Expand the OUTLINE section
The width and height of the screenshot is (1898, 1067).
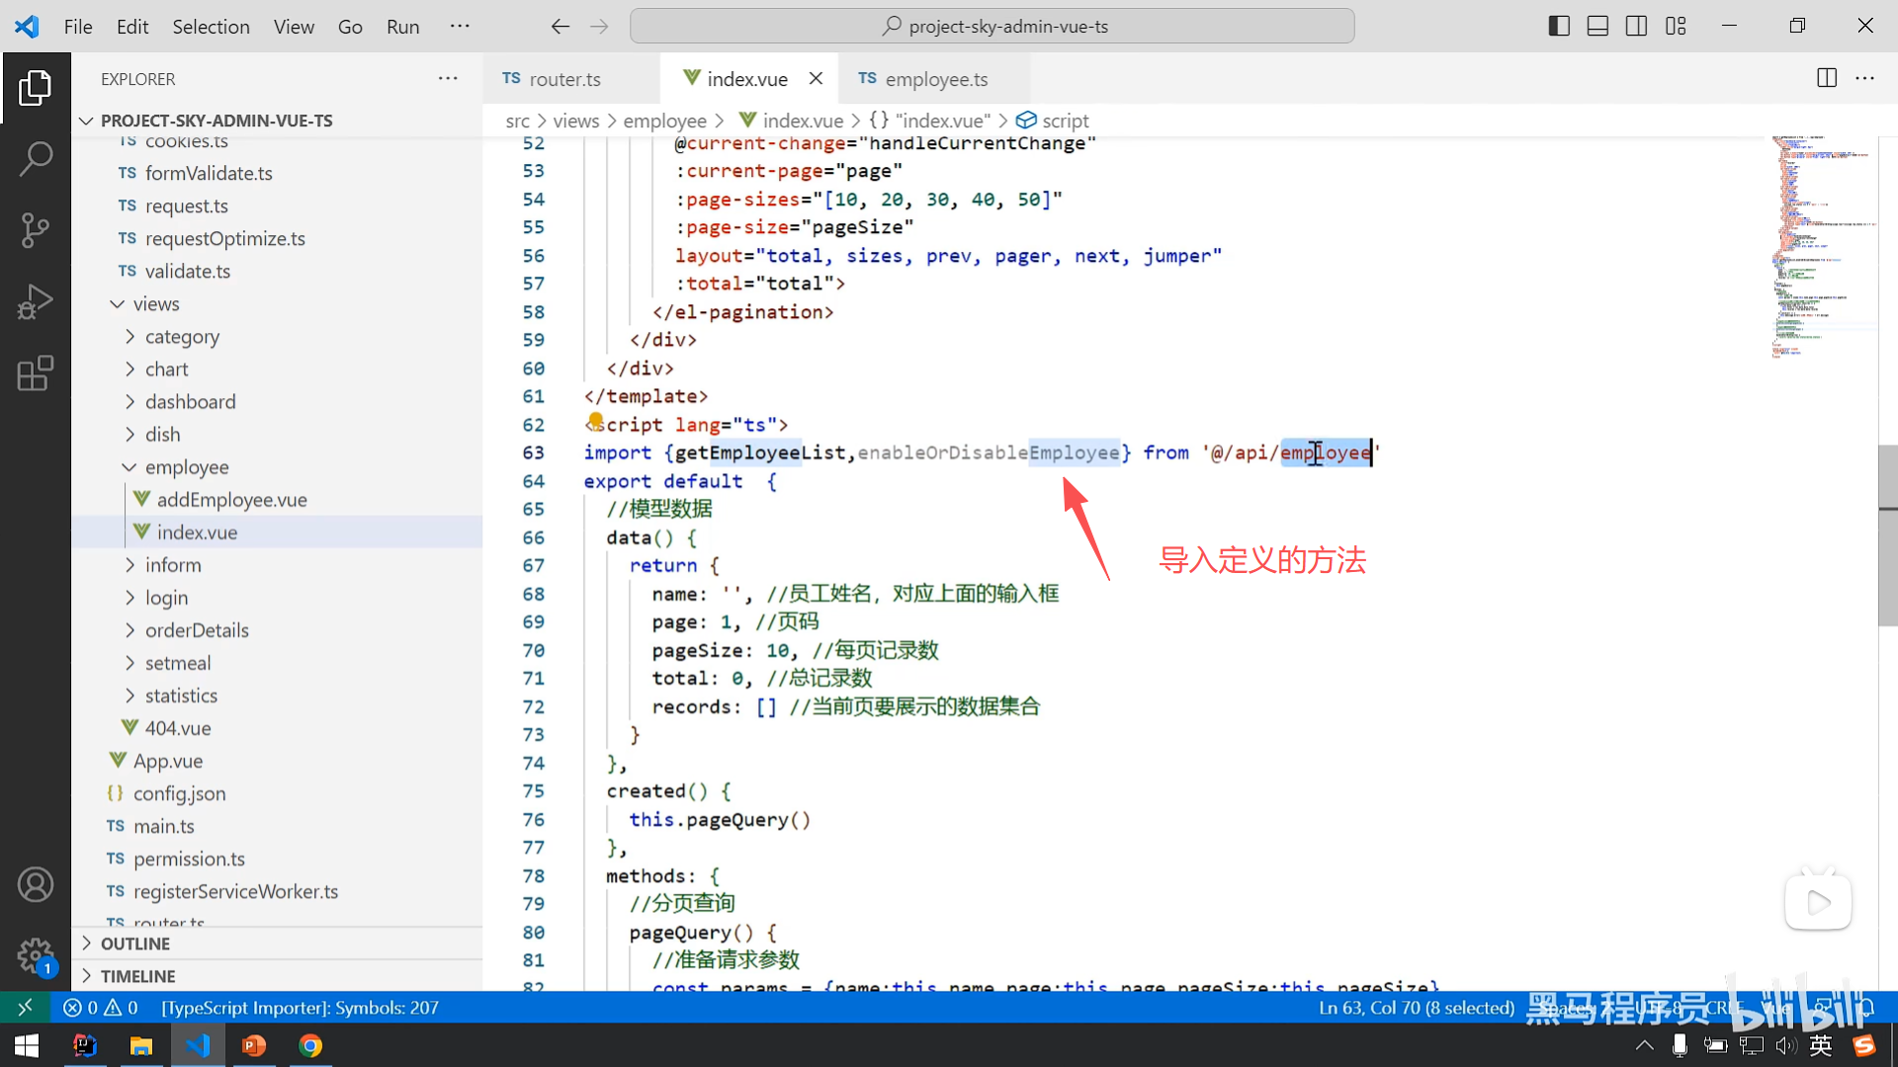coord(134,944)
